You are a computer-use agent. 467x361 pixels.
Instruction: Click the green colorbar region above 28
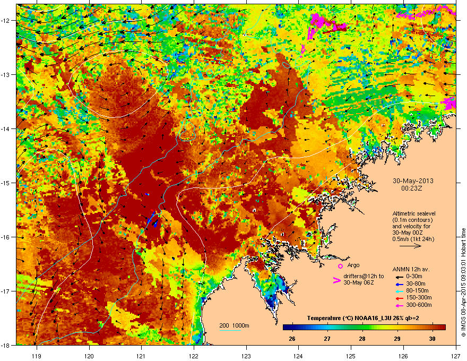coord(362,328)
